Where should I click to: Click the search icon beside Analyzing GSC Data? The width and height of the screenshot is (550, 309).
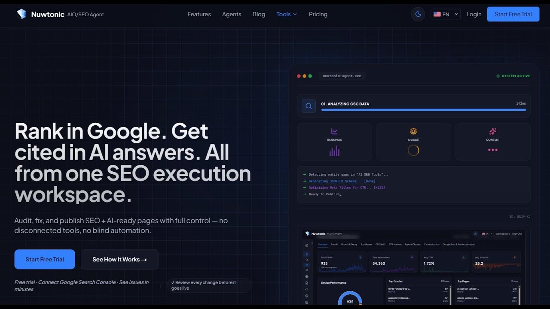(x=309, y=106)
